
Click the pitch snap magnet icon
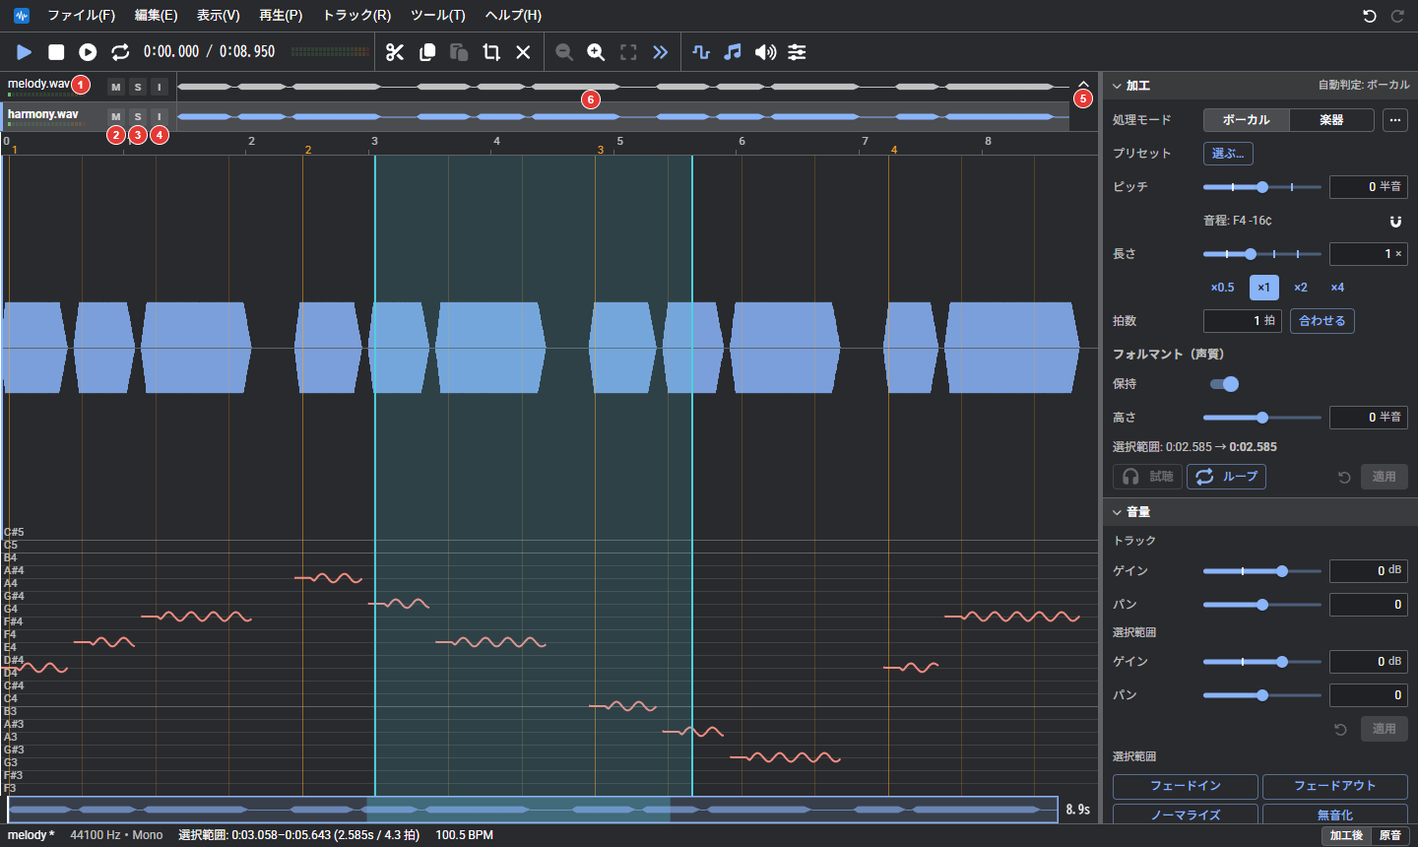click(x=1395, y=221)
